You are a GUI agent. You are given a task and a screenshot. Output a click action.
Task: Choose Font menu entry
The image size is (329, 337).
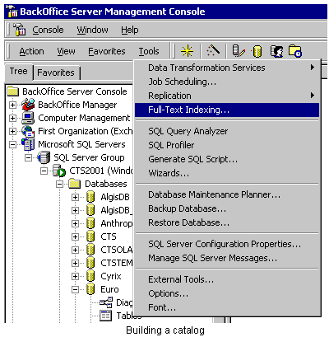click(227, 307)
